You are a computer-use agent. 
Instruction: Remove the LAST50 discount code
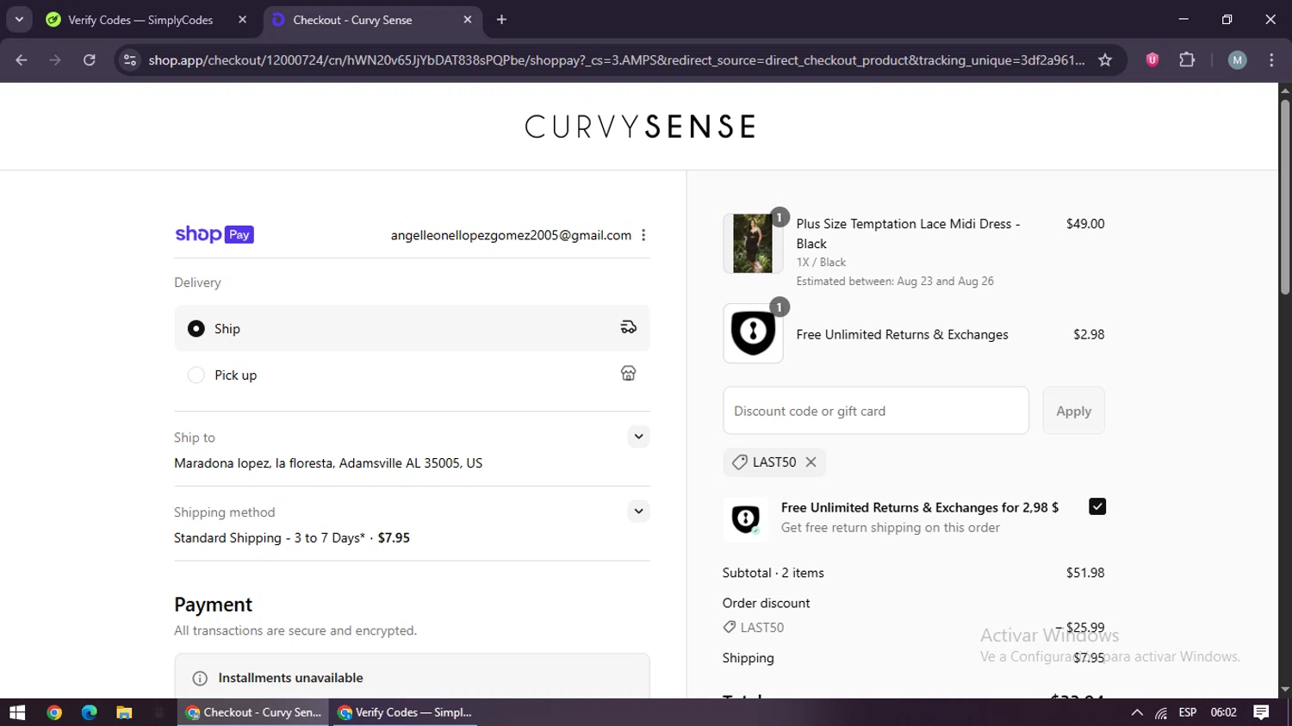click(x=811, y=462)
